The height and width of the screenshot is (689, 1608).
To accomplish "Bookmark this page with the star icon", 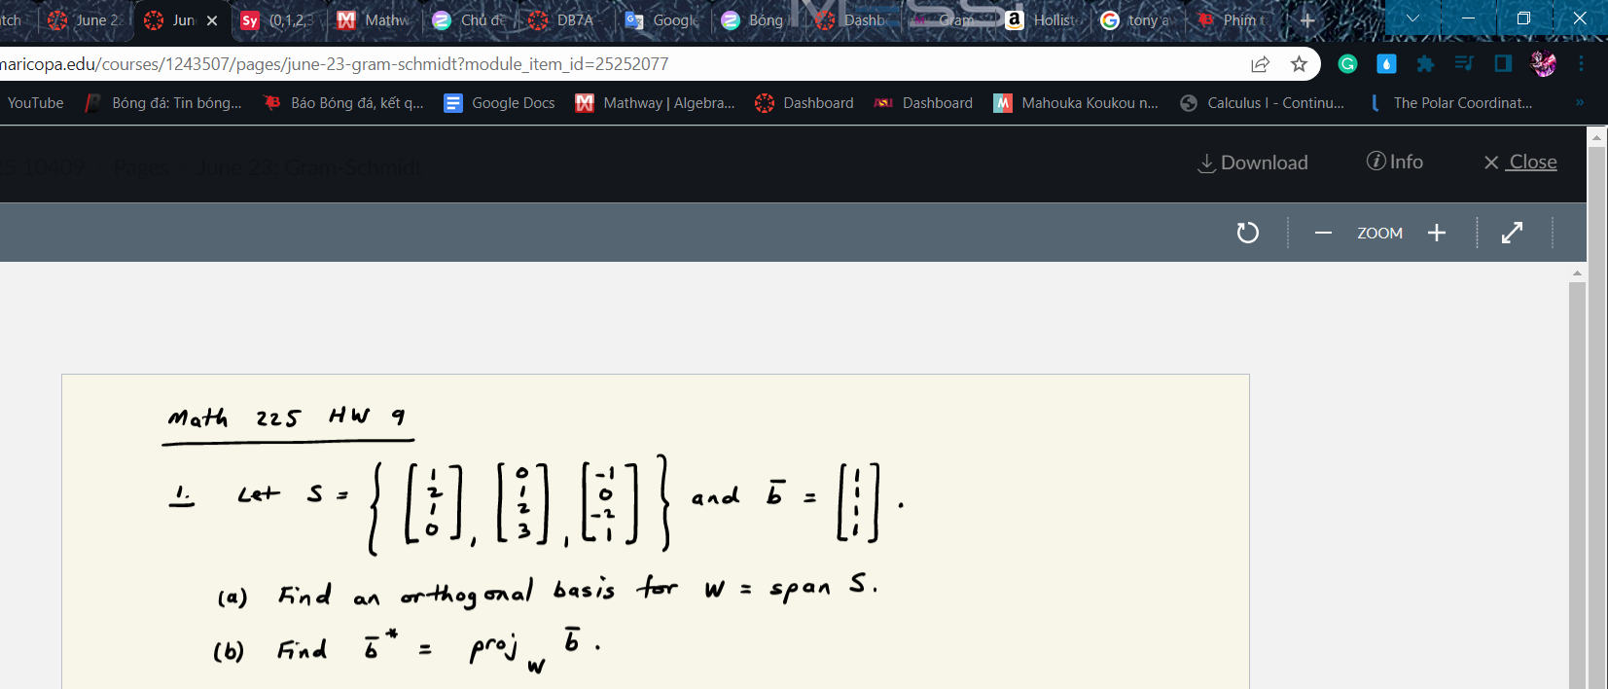I will click(x=1299, y=64).
